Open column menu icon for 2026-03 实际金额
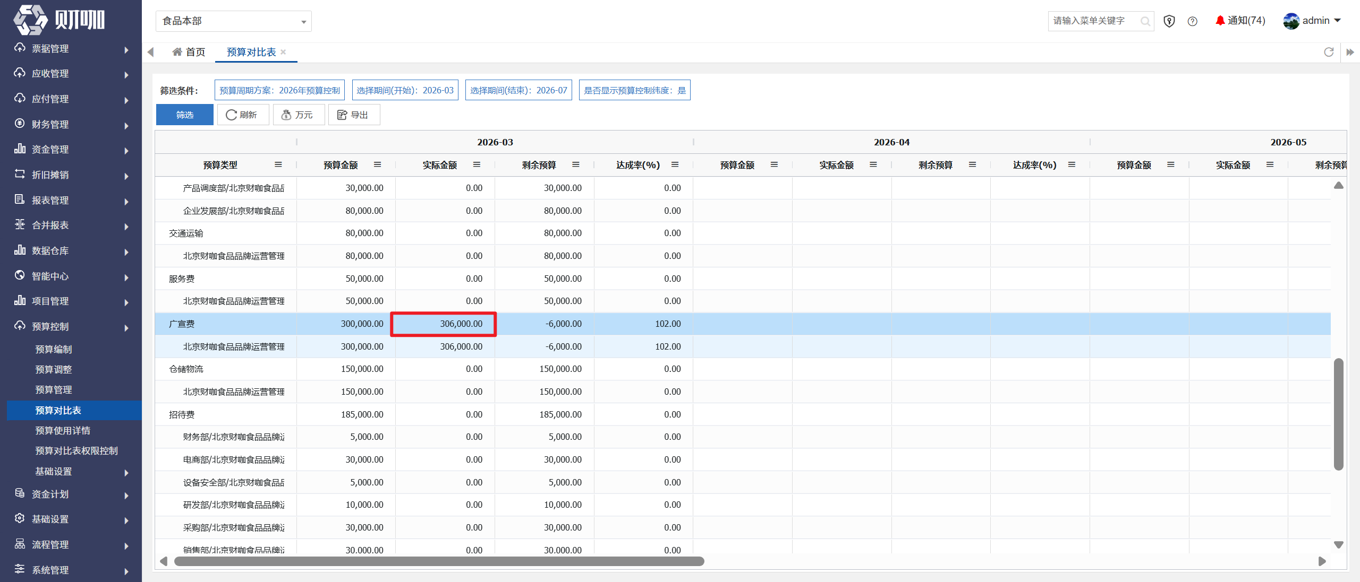Image resolution: width=1360 pixels, height=582 pixels. click(477, 164)
